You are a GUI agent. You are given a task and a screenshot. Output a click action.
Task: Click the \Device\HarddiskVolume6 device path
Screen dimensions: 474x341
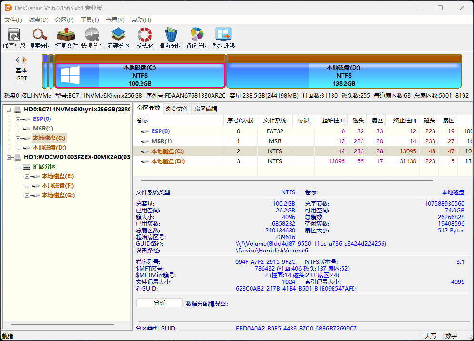pyautogui.click(x=272, y=251)
